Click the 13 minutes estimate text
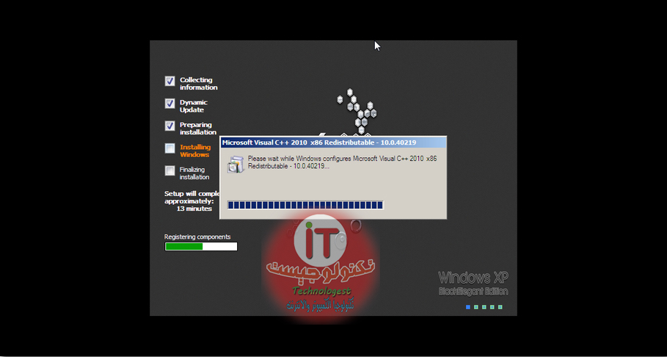 [194, 209]
